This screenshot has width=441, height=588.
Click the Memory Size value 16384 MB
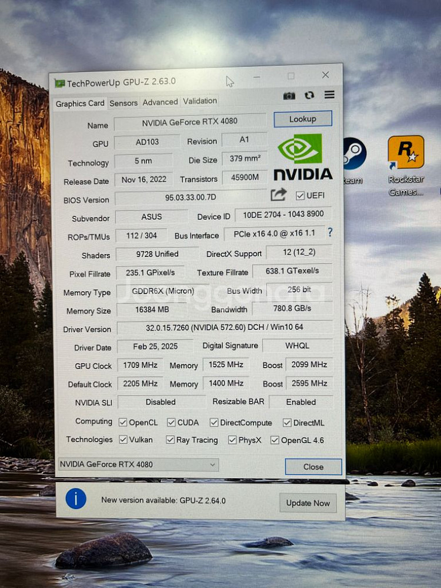pos(152,310)
